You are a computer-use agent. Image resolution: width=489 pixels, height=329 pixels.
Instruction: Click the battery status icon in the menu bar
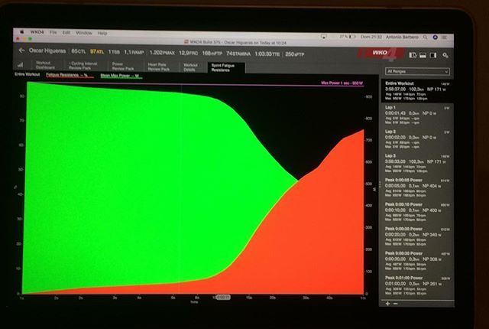tap(351, 37)
